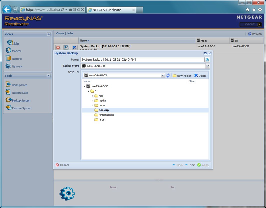Click the refresh icon beside Save To dropdown
Screen dimensions: 266x208
(x=168, y=75)
